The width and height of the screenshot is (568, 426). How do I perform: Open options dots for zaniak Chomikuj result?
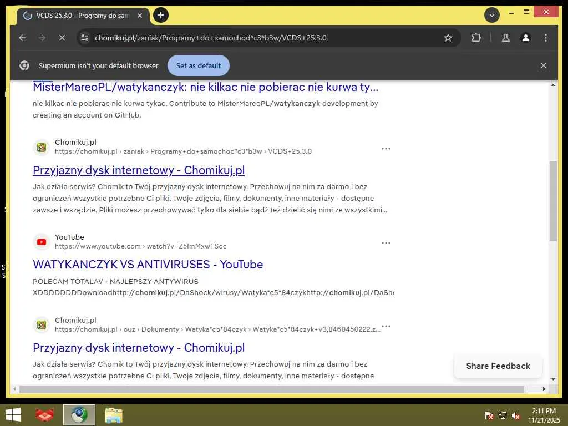[386, 149]
